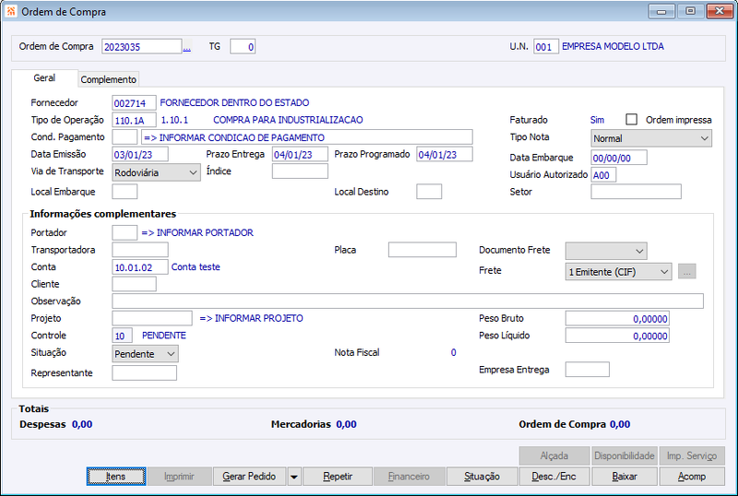Screen dimensions: 738x496
Task: Click the cond. pagamento description field
Action: click(x=307, y=137)
